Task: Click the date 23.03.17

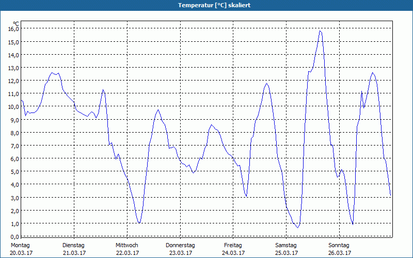Action: click(x=181, y=253)
